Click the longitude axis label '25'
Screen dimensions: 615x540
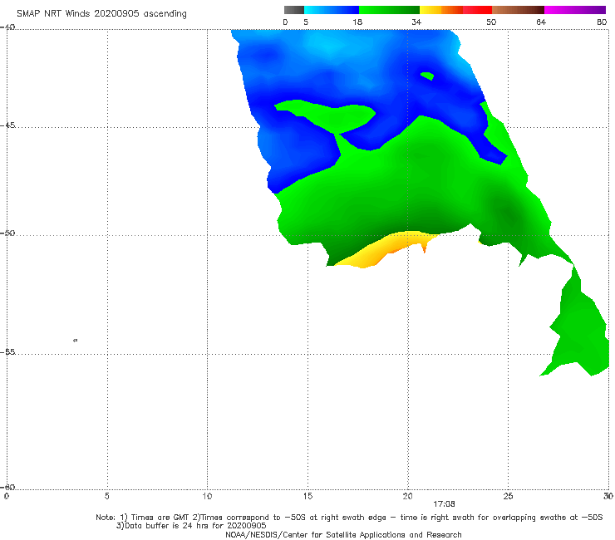click(508, 497)
